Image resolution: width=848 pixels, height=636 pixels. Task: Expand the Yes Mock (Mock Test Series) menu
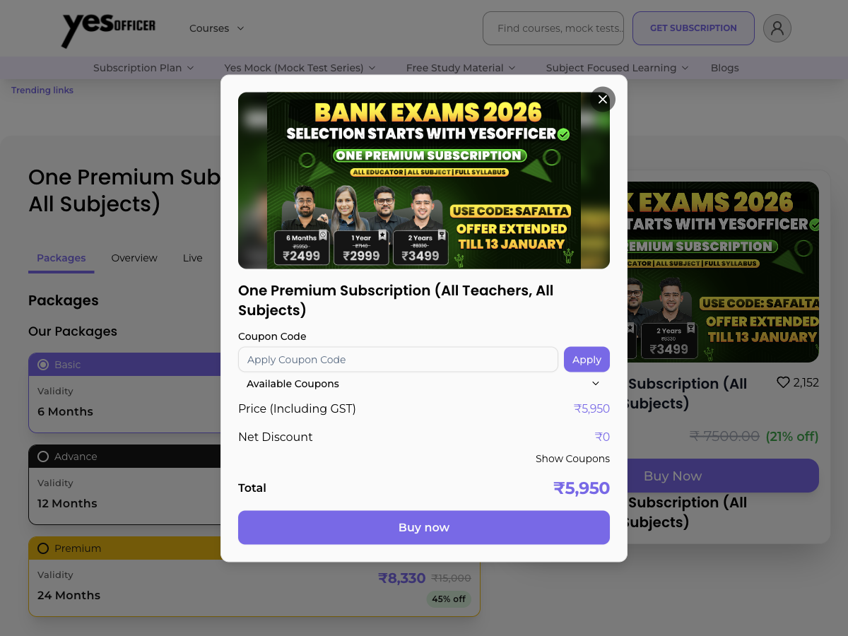point(300,68)
